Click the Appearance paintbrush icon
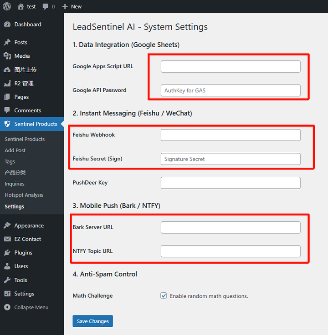 tap(7, 225)
